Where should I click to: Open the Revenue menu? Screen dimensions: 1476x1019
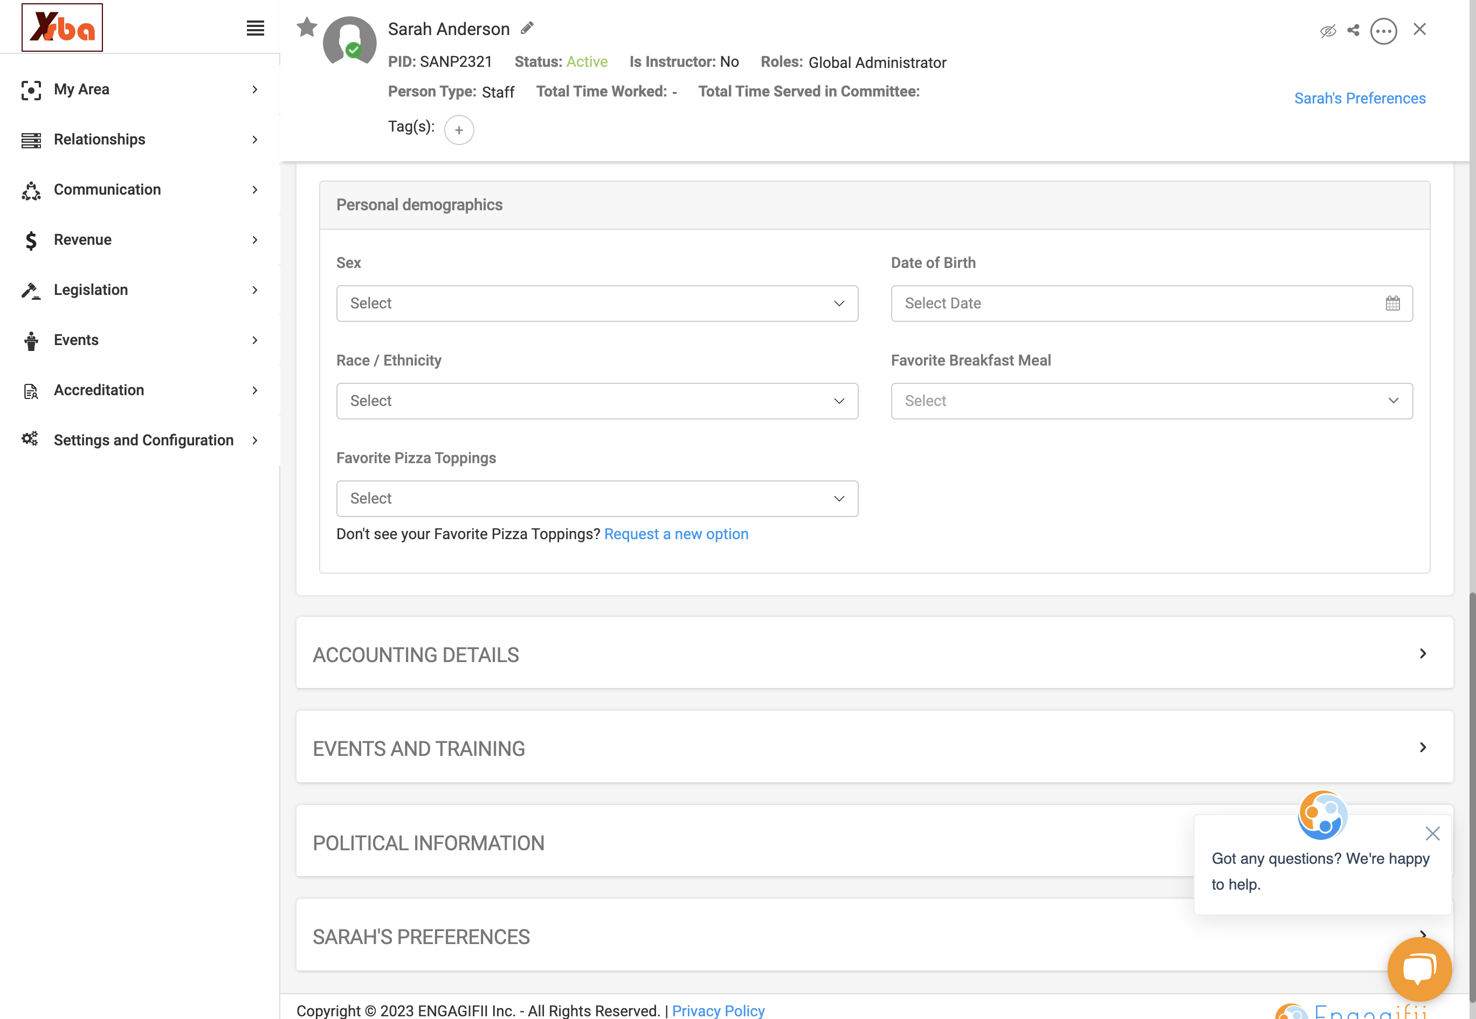tap(140, 239)
